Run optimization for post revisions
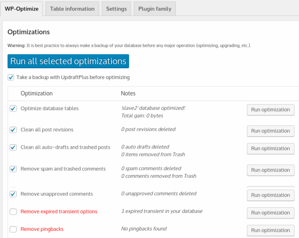Viewport: 299px width, 238px height. (270, 131)
